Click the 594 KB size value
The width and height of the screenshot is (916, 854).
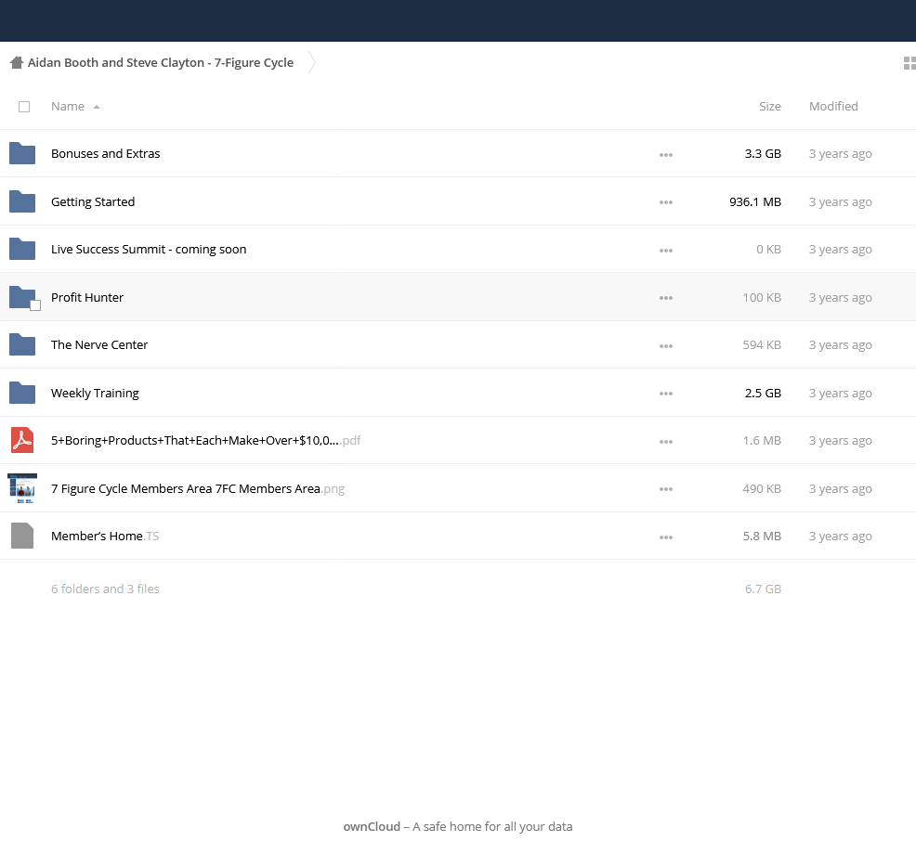coord(762,344)
